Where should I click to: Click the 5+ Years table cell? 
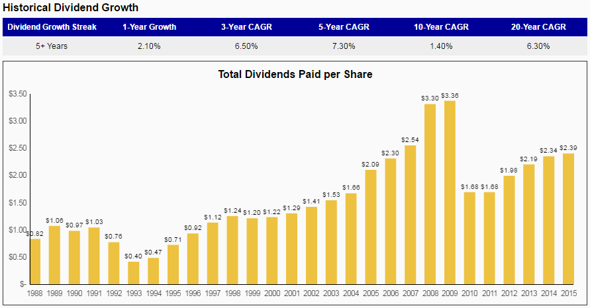pyautogui.click(x=51, y=46)
